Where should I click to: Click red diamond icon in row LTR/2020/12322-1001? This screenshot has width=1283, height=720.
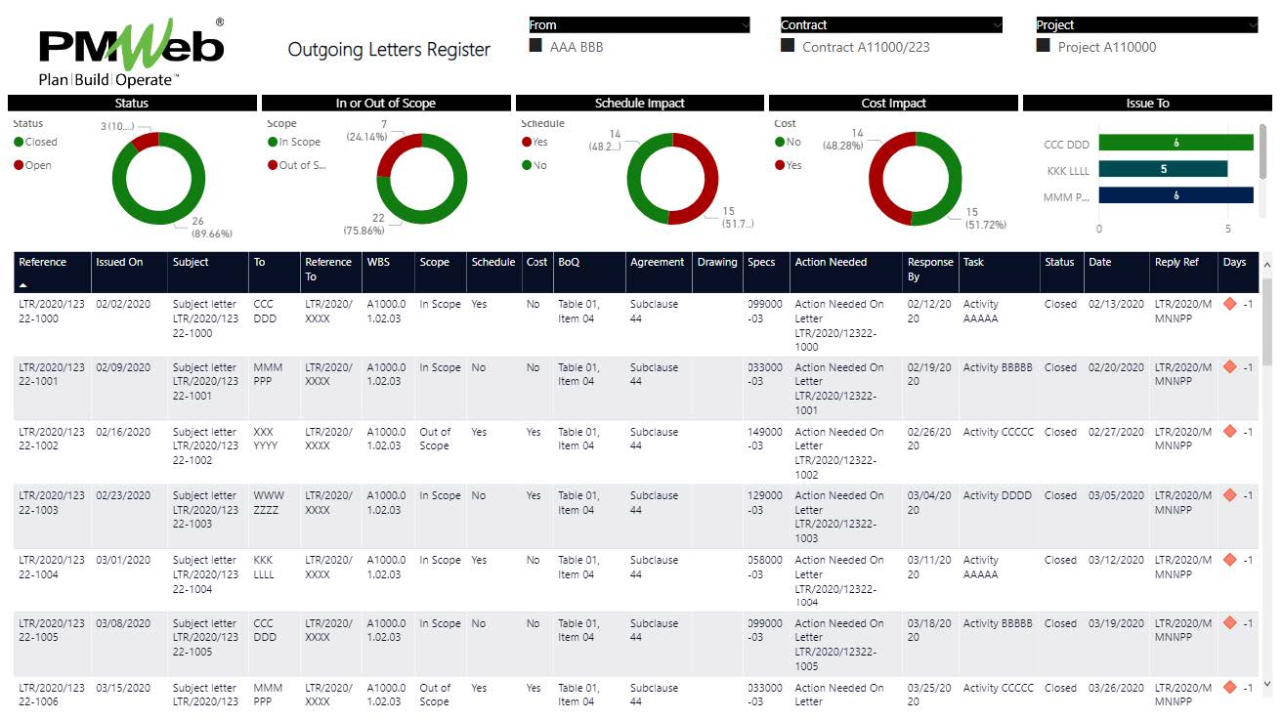(x=1230, y=367)
